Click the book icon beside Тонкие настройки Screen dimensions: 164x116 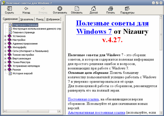tap(9, 55)
